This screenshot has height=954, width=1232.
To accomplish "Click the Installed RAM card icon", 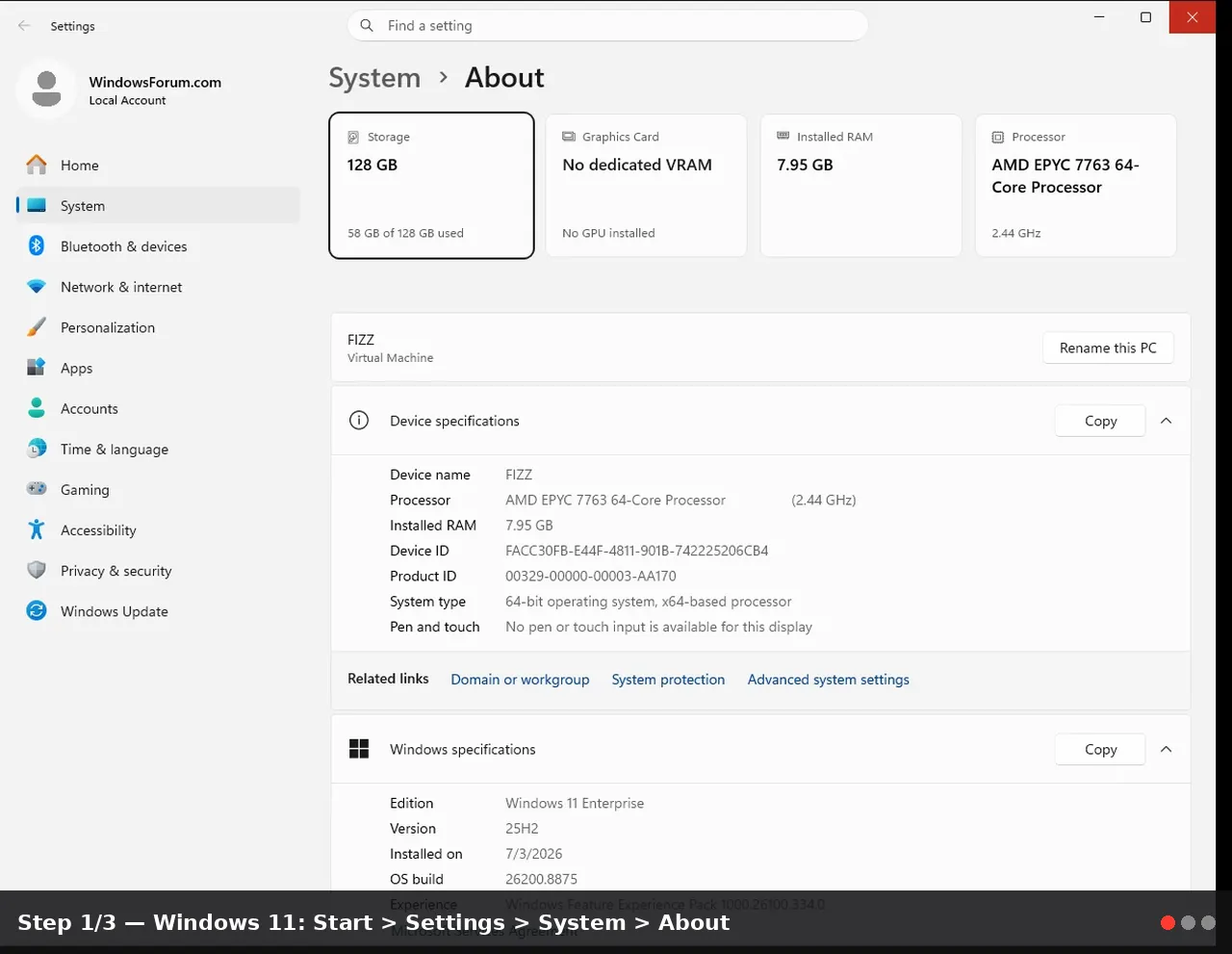I will pyautogui.click(x=783, y=137).
